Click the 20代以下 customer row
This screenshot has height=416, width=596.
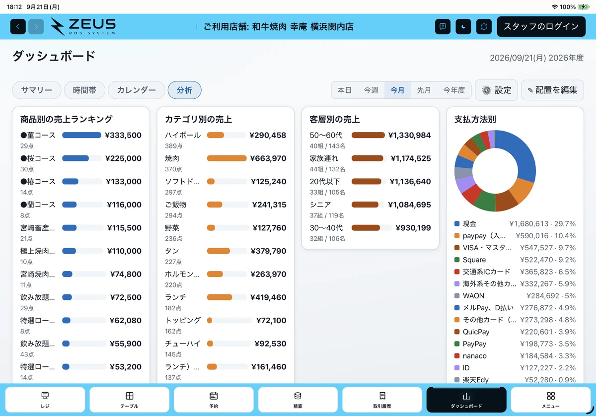pyautogui.click(x=371, y=186)
